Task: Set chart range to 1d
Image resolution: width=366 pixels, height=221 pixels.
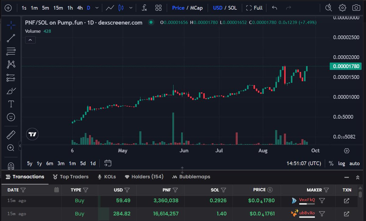Action: tap(93, 163)
